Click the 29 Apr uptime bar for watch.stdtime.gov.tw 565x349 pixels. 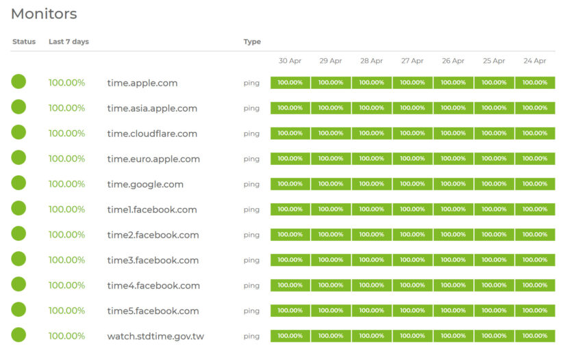click(x=331, y=336)
